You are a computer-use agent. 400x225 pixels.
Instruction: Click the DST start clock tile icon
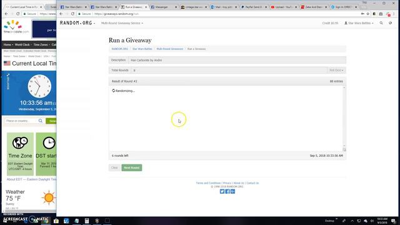49,142
